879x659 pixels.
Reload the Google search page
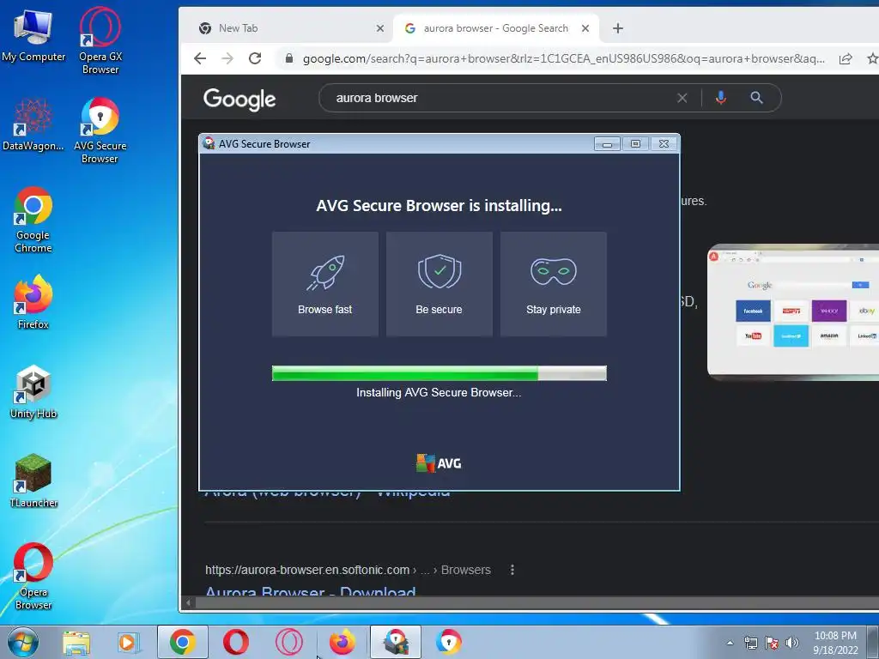[x=255, y=58]
